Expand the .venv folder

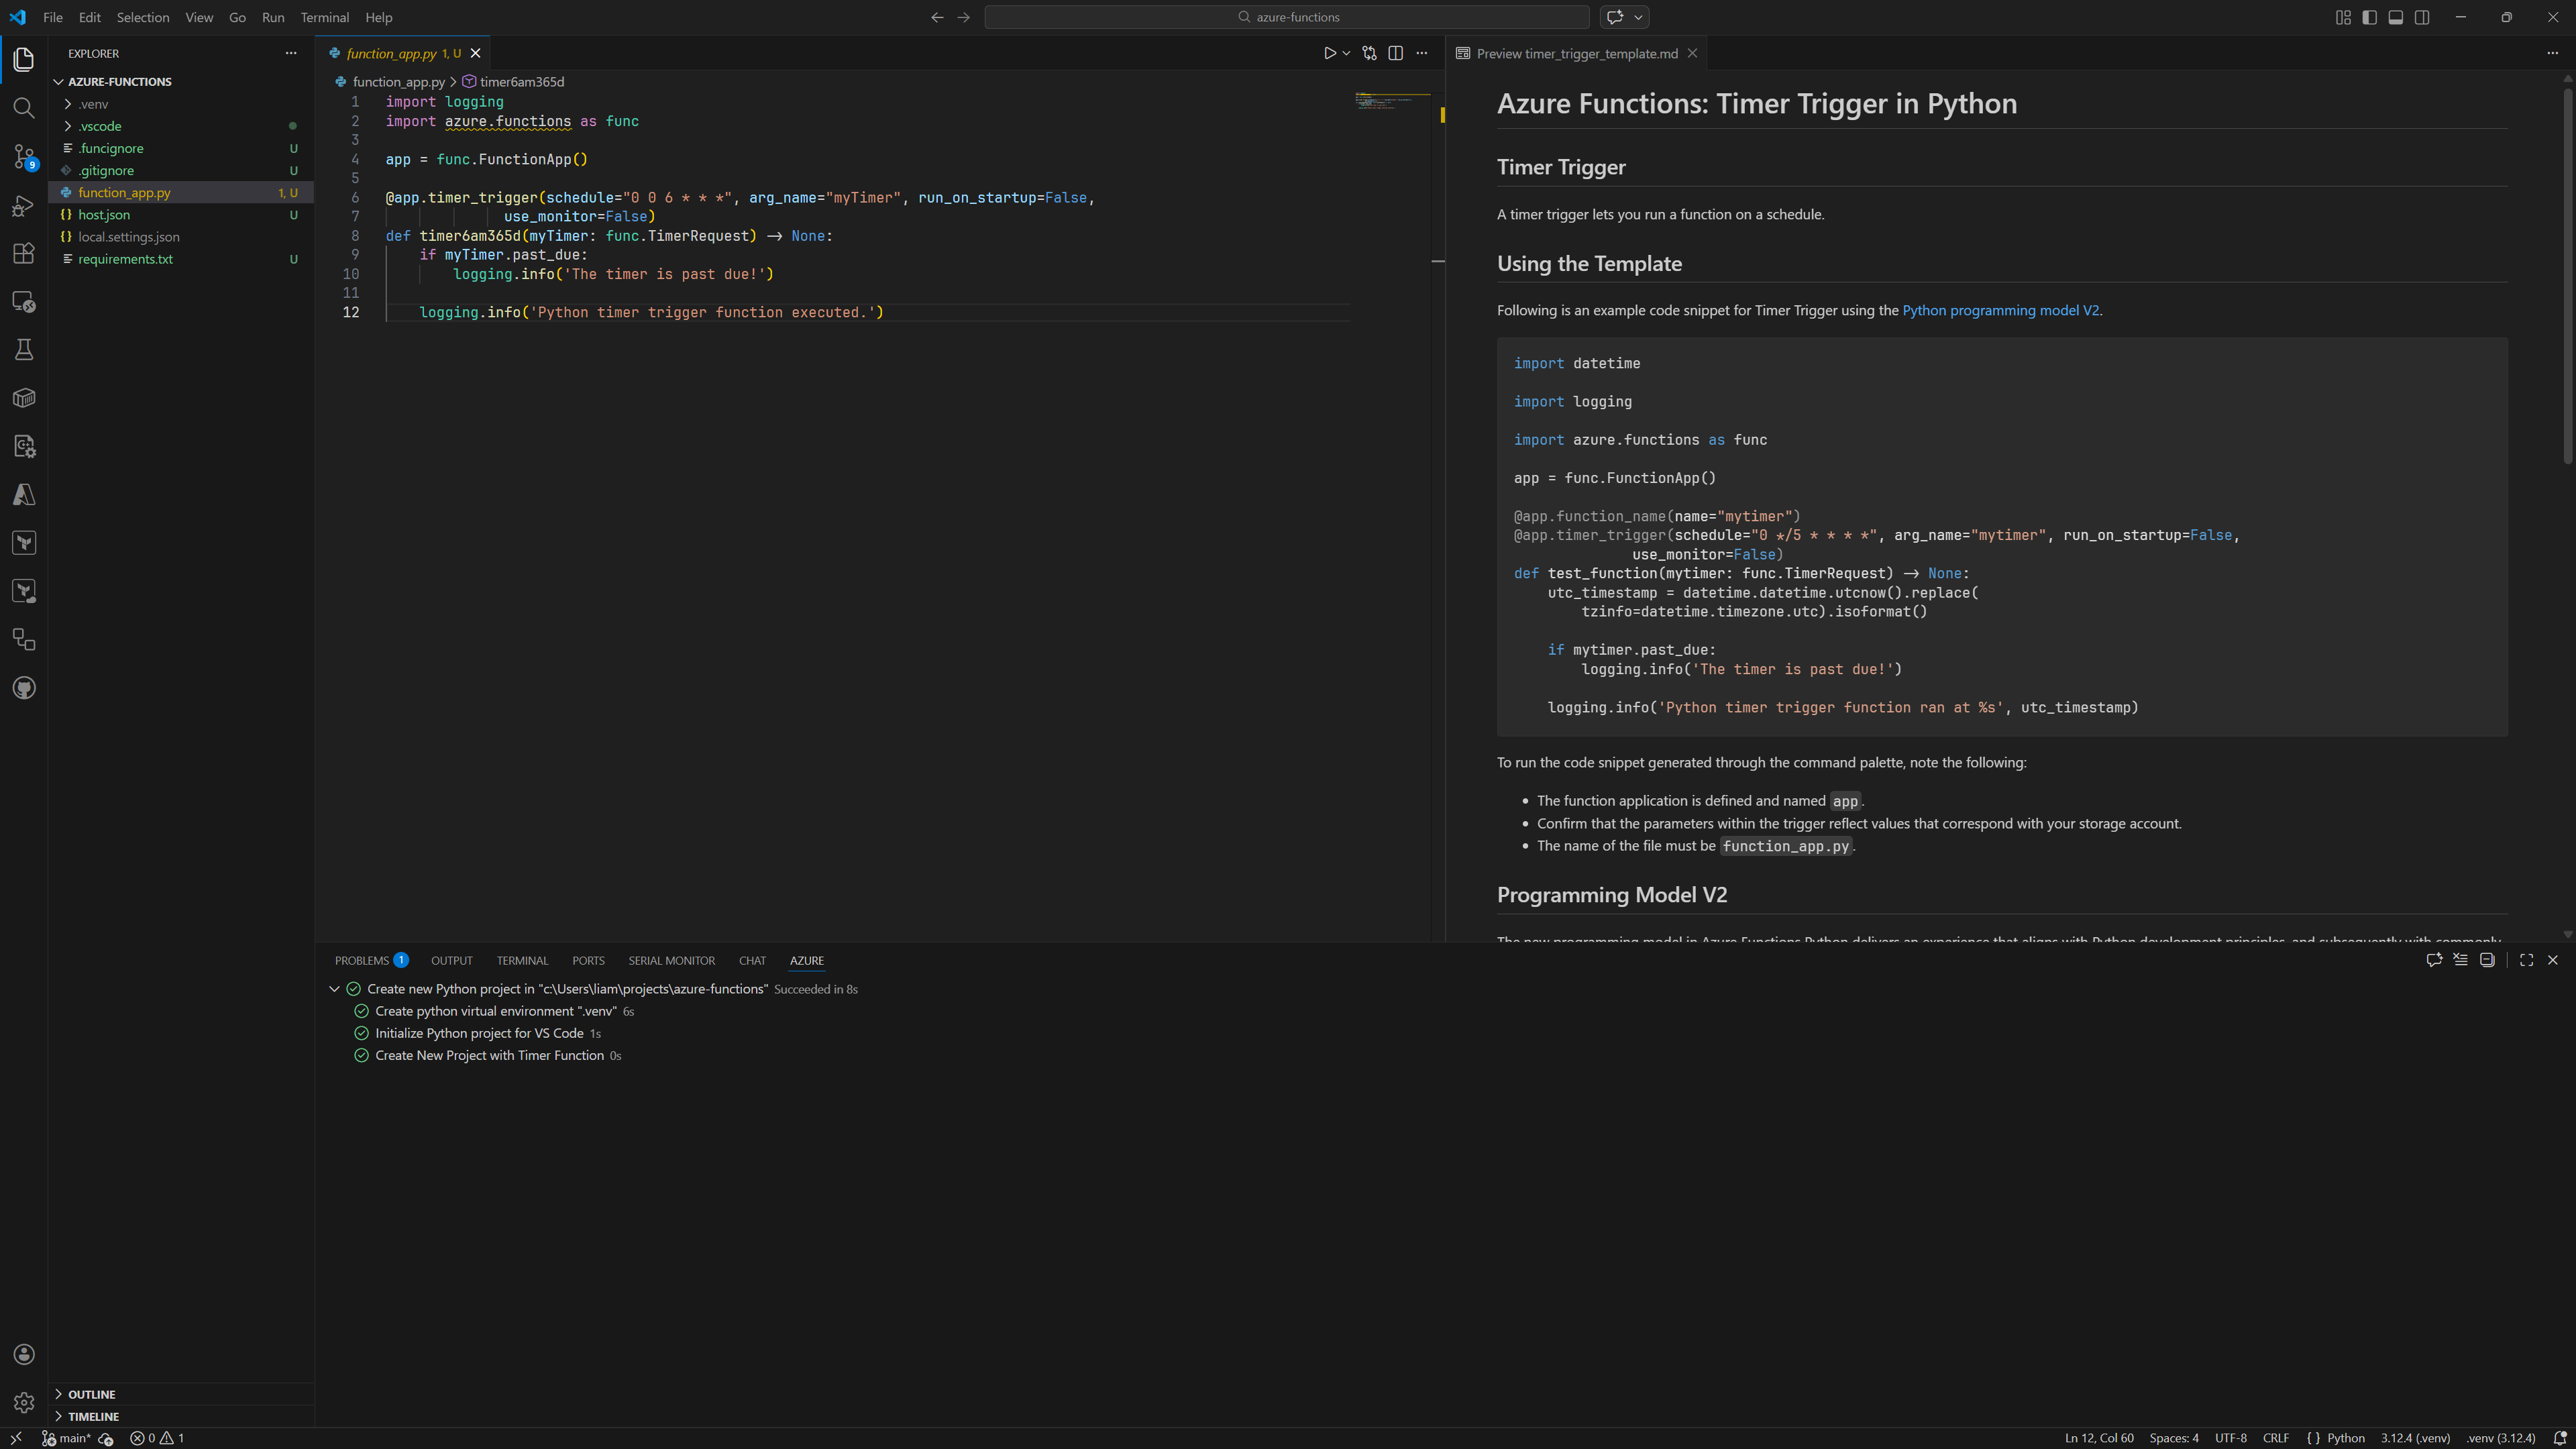tap(93, 104)
